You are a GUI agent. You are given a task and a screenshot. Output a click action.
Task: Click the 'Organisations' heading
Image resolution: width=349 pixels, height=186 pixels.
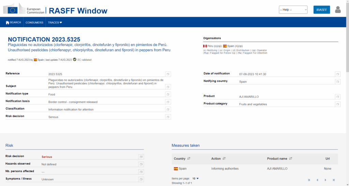(212, 38)
